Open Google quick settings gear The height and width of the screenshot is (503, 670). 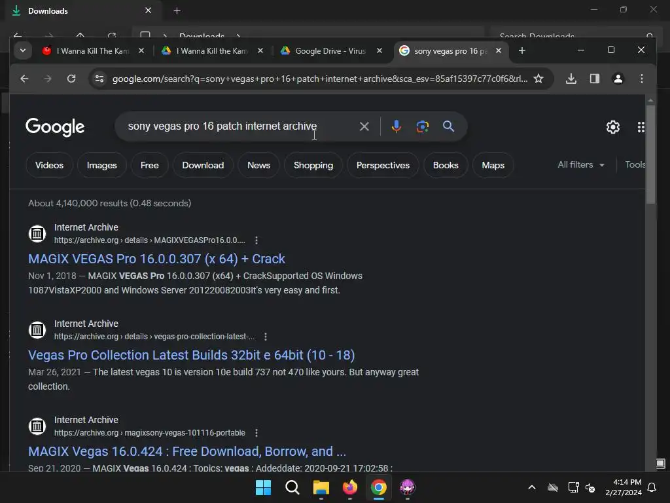(x=612, y=127)
